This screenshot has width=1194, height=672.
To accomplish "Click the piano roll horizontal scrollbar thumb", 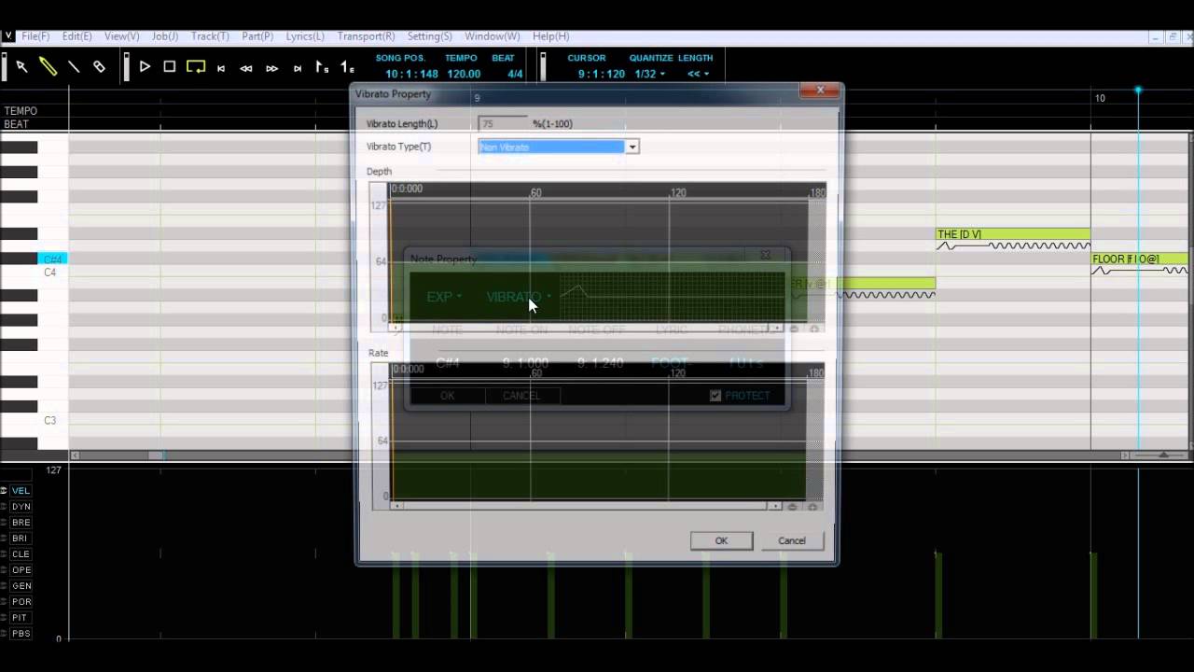I will point(157,455).
